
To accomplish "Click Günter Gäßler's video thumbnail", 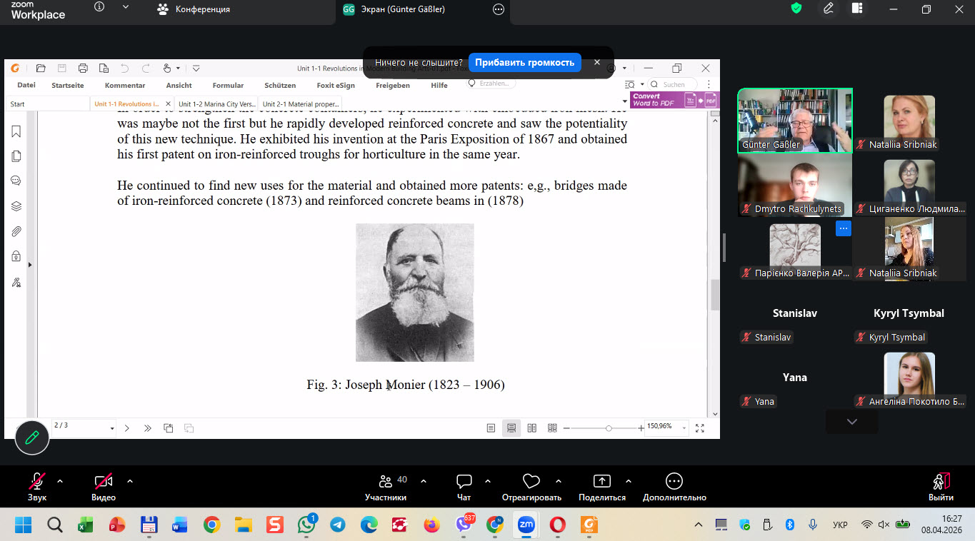I will click(x=794, y=118).
